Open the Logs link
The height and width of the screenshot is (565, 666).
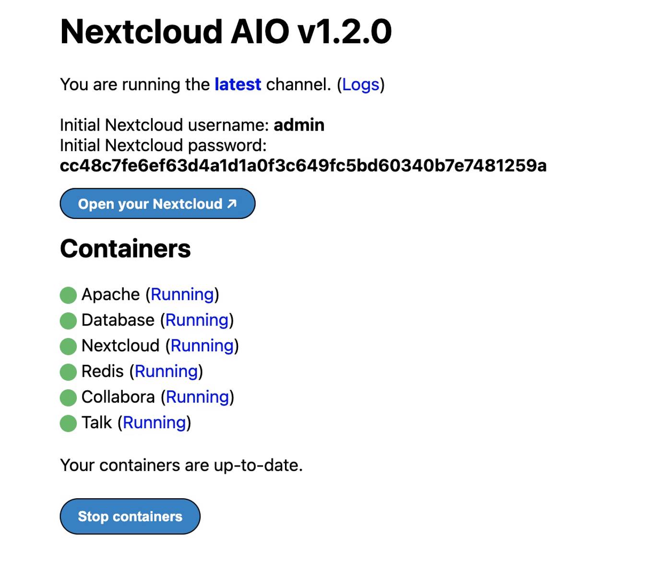click(x=361, y=84)
